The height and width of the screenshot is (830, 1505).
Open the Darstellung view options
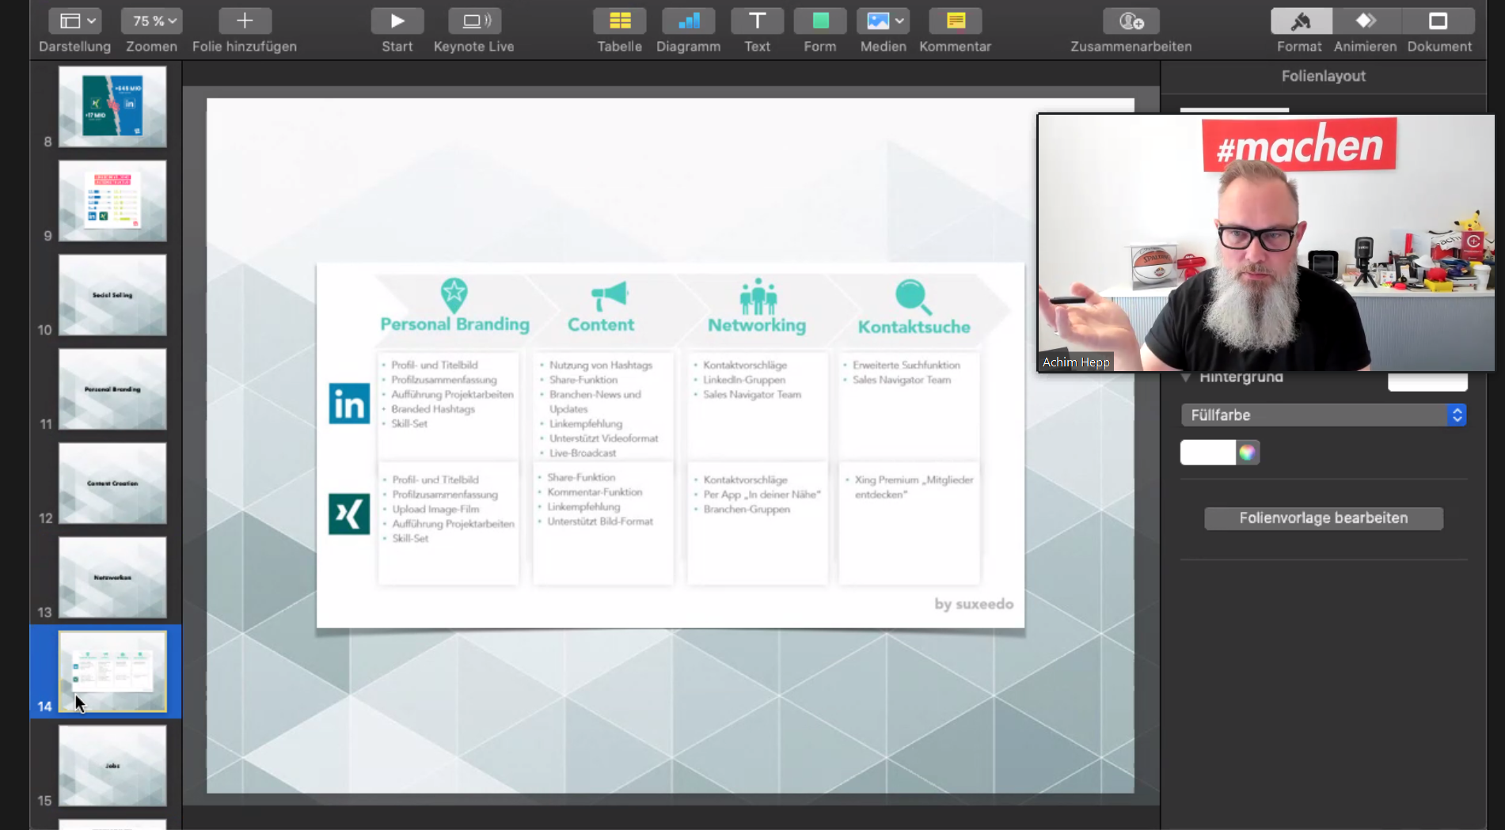coord(74,21)
